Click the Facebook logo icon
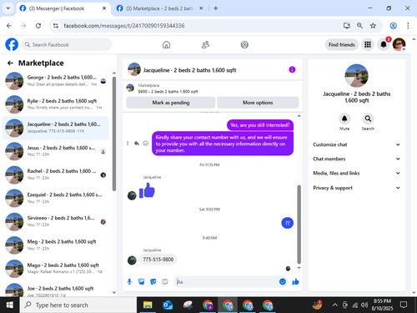 [x=12, y=44]
